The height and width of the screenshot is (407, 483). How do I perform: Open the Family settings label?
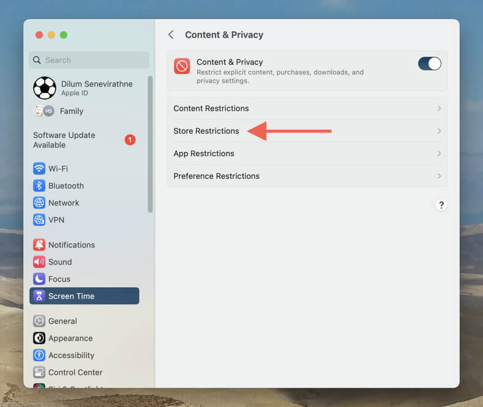(x=71, y=111)
